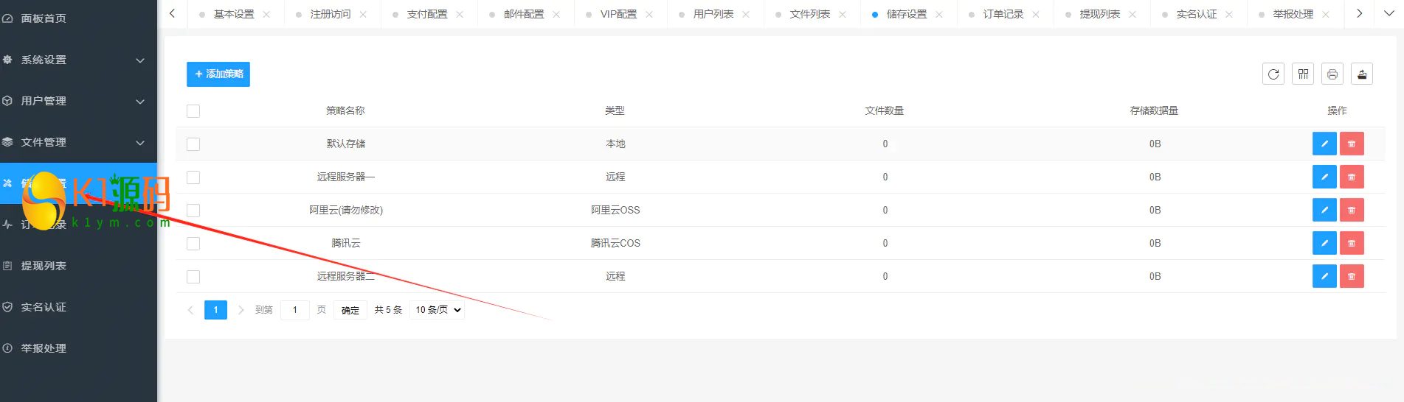This screenshot has height=402, width=1404.
Task: Open 实名认证 in the sidebar
Action: (x=78, y=307)
